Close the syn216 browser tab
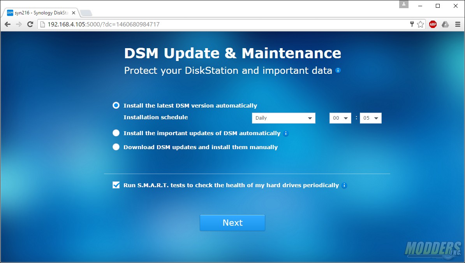This screenshot has width=465, height=263. point(74,13)
